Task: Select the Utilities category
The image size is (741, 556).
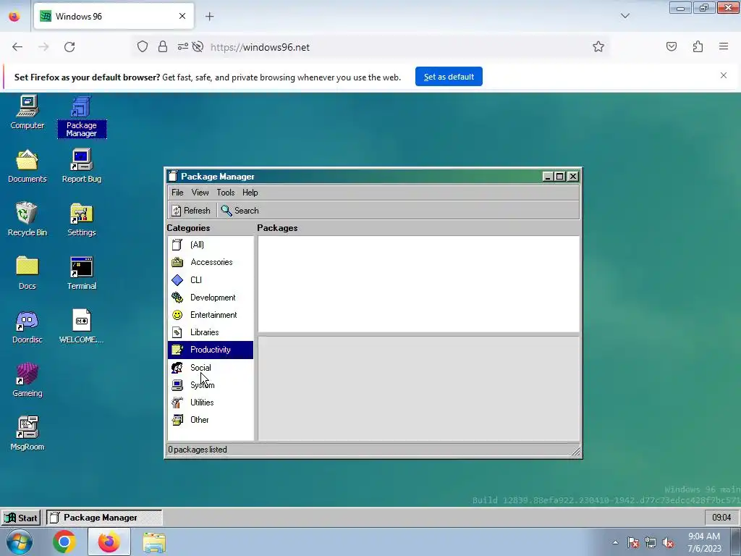Action: (211, 403)
